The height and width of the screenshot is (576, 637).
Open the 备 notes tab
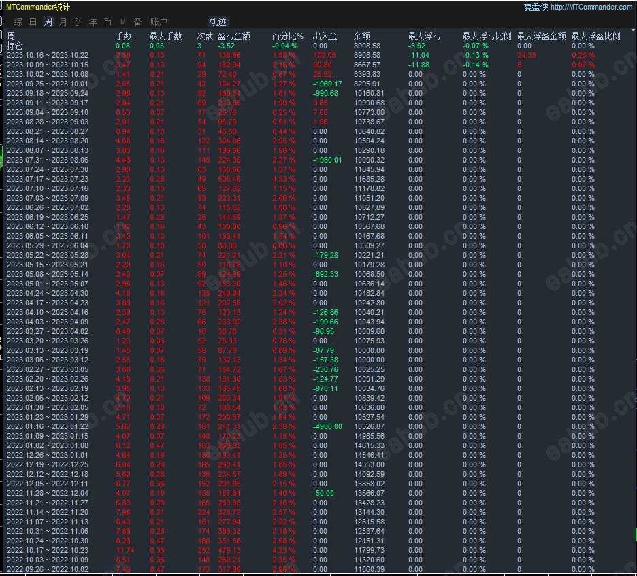[x=137, y=22]
